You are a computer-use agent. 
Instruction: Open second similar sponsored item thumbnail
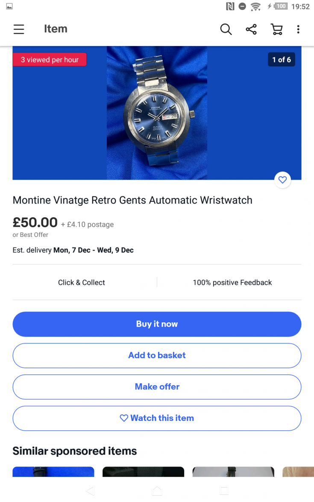pyautogui.click(x=143, y=471)
